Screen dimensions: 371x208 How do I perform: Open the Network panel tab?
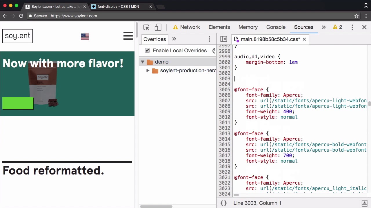coord(186,27)
